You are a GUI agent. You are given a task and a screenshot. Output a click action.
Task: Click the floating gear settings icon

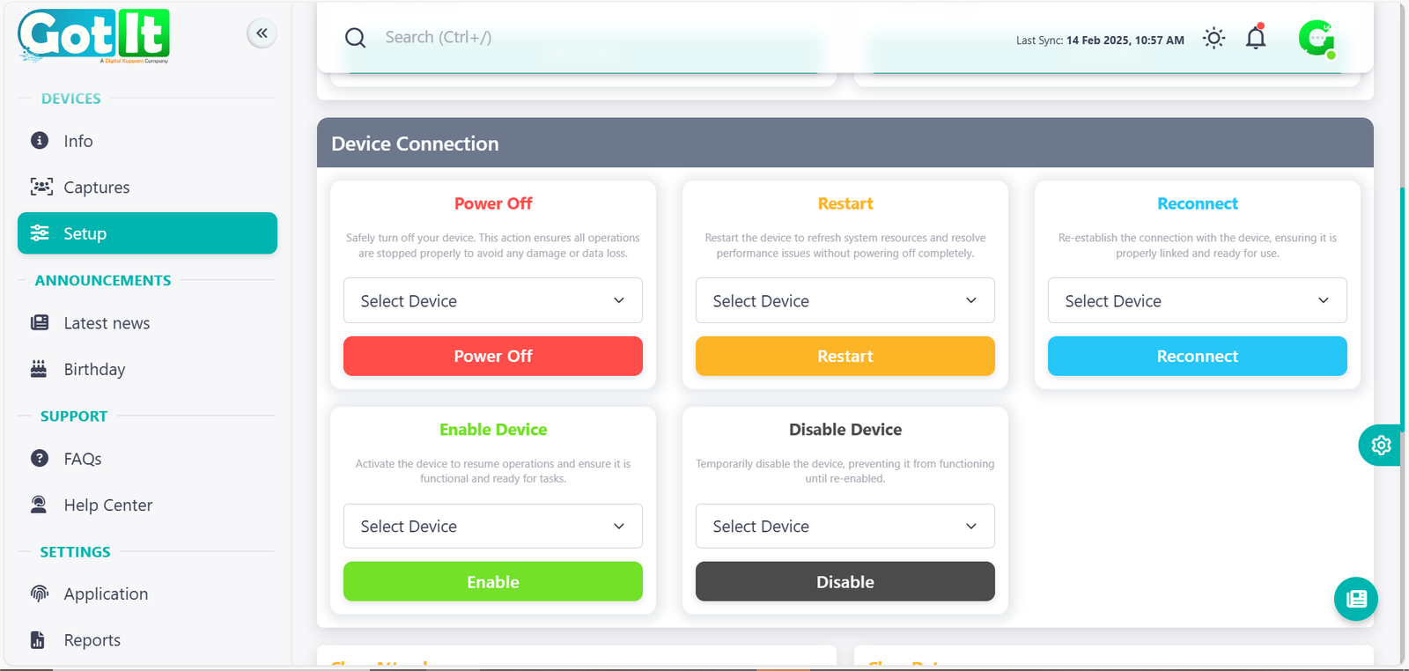[x=1380, y=445]
